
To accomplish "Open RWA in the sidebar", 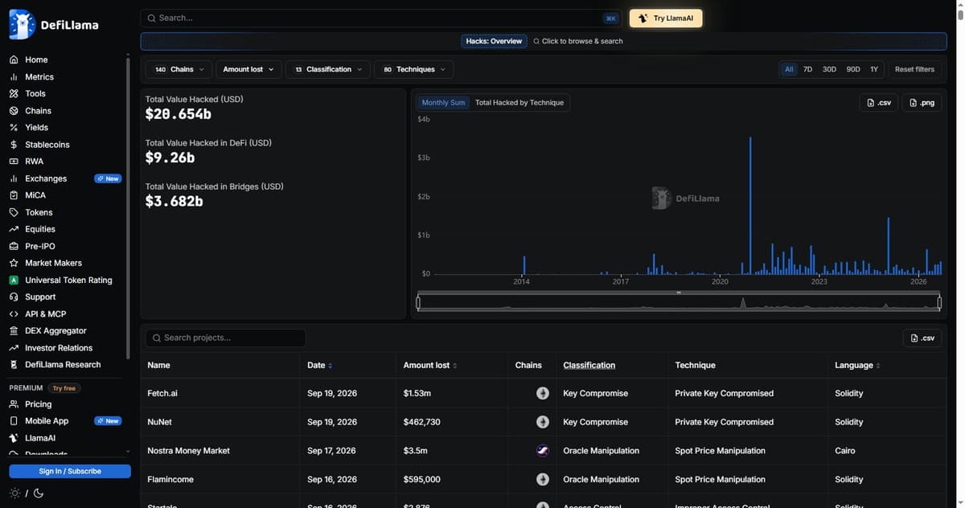I will pos(34,162).
